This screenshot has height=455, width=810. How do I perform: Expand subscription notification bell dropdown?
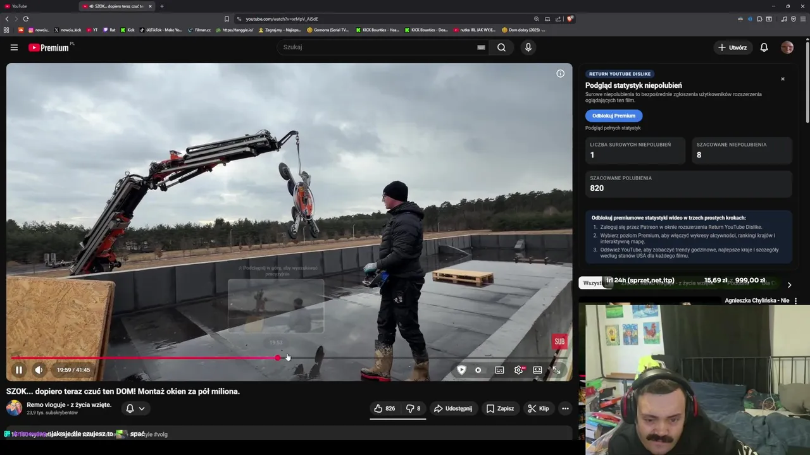coord(135,409)
